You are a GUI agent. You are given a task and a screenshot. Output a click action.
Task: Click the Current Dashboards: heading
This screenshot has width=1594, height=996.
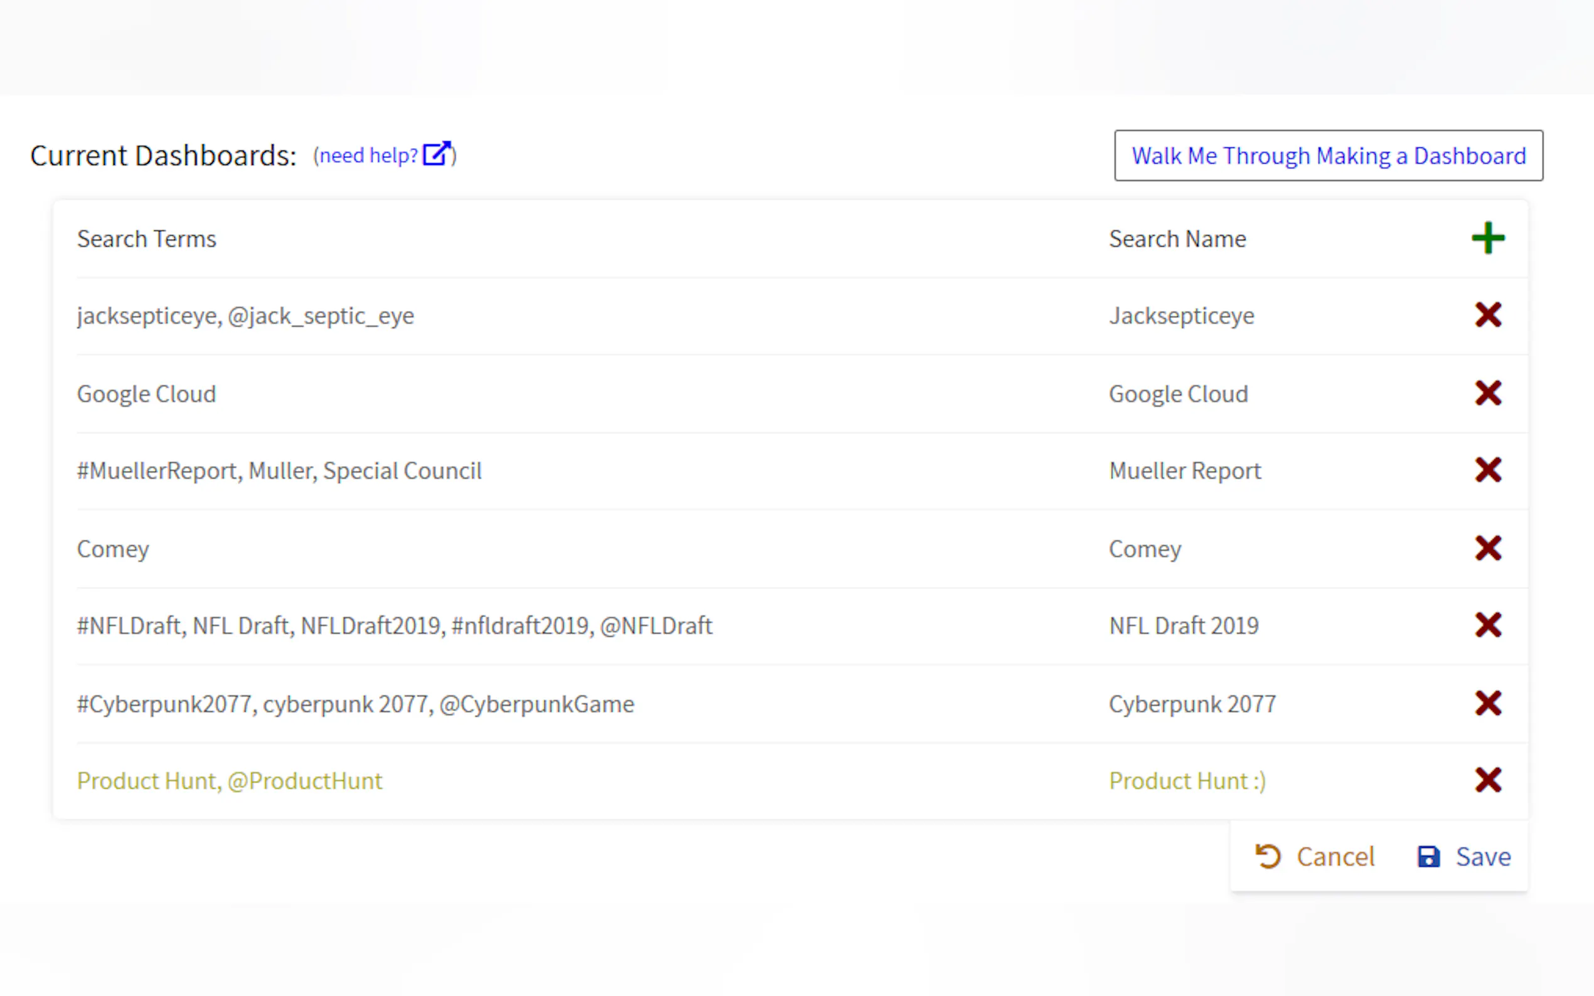tap(163, 156)
